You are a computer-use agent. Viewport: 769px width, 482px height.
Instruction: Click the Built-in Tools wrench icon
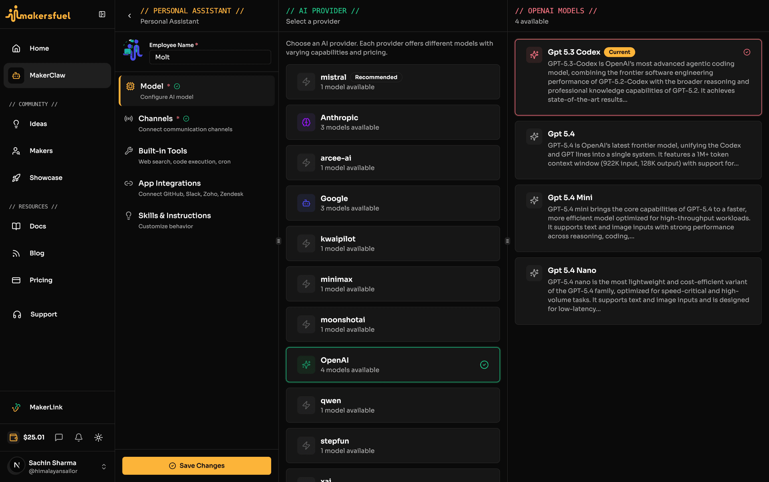(x=129, y=151)
